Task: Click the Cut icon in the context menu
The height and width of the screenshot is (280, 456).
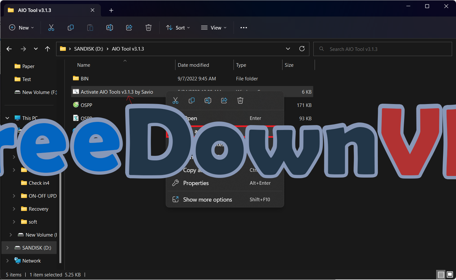Action: click(x=175, y=101)
